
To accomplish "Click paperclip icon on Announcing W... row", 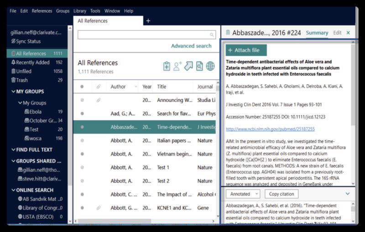I will pos(99,100).
